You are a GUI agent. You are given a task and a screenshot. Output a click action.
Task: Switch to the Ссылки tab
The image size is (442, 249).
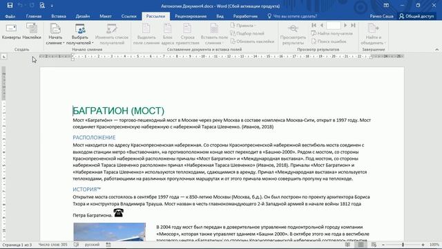pyautogui.click(x=129, y=17)
